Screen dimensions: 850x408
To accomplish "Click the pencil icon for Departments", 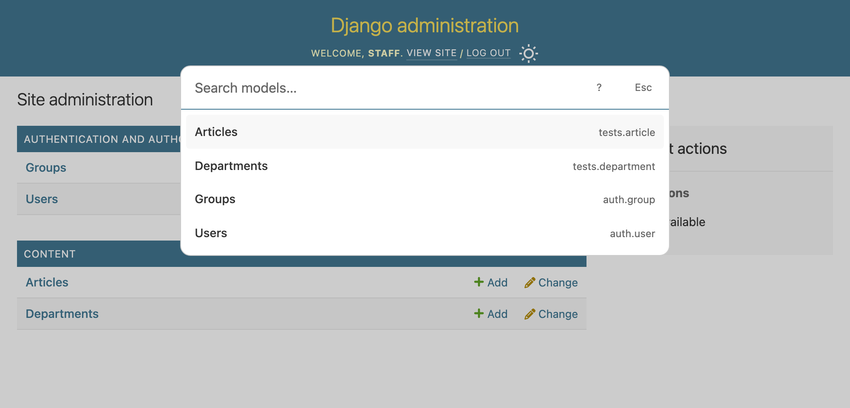I will point(530,314).
